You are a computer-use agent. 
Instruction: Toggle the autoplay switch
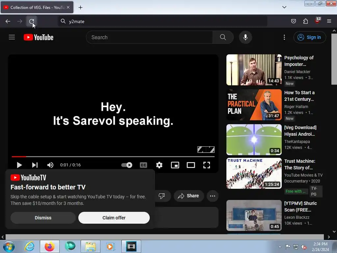(x=127, y=165)
